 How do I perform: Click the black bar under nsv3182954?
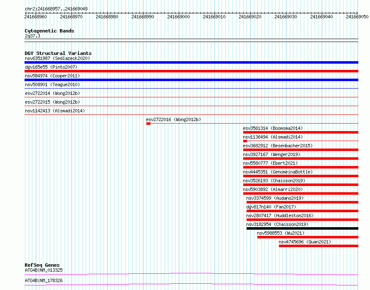302,228
